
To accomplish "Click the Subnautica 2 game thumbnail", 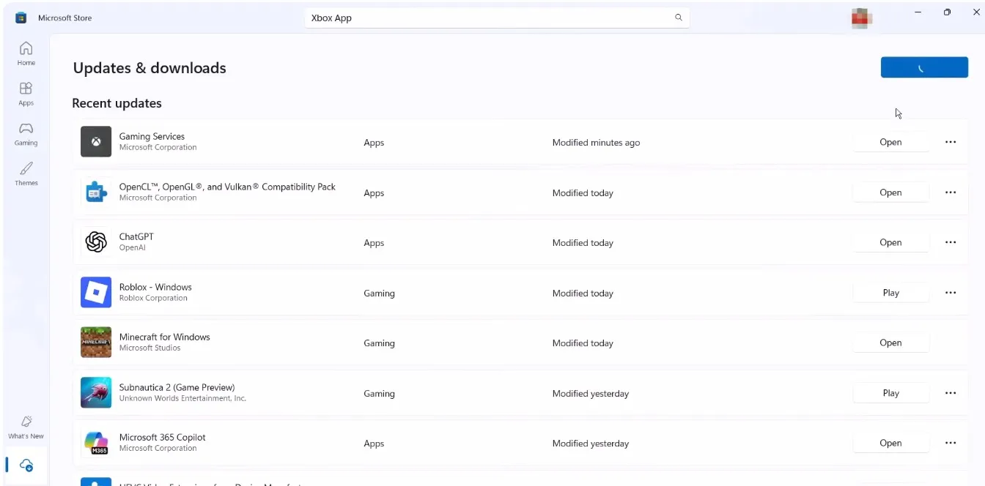I will tap(96, 393).
